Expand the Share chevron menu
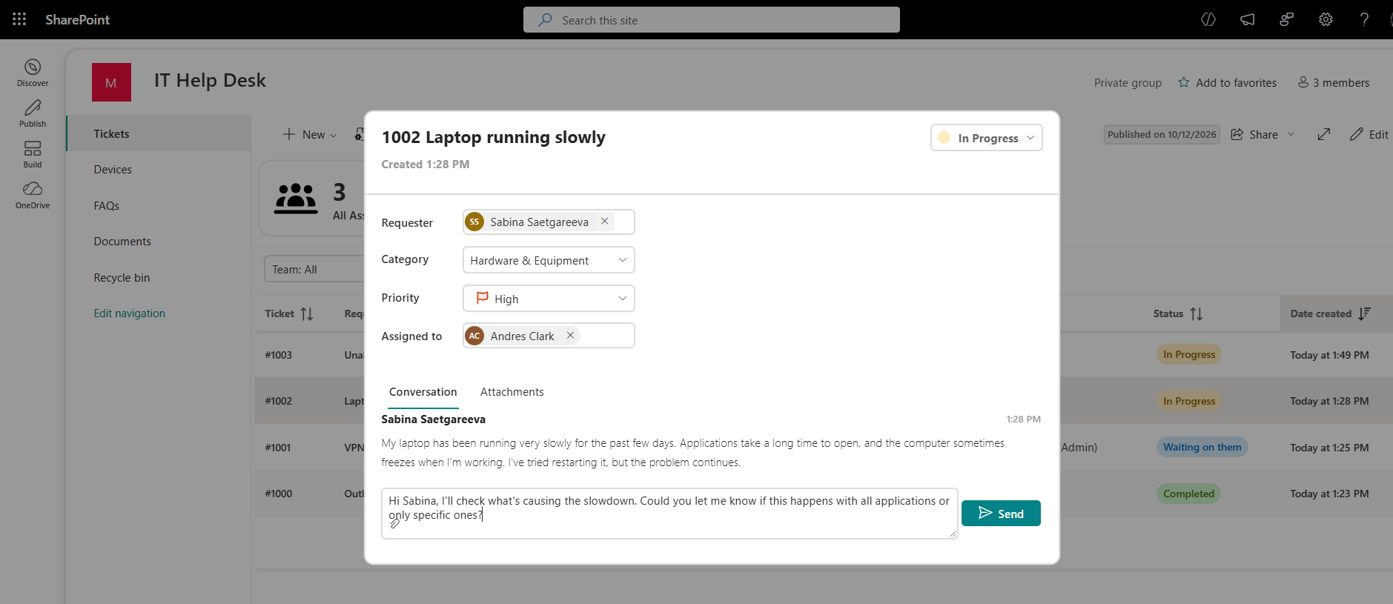The width and height of the screenshot is (1393, 604). [1291, 134]
